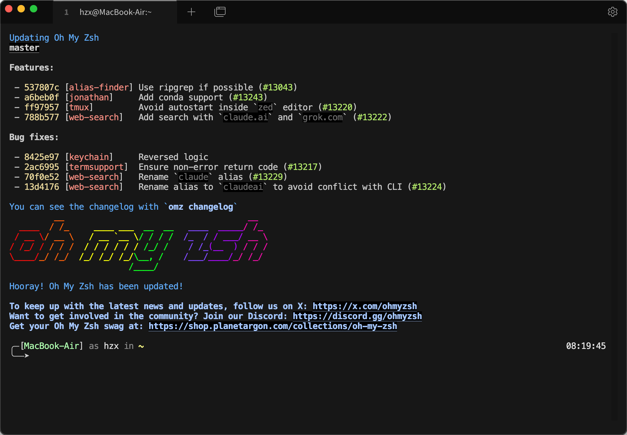Click commit hash 788b577
The width and height of the screenshot is (627, 435).
(x=42, y=117)
